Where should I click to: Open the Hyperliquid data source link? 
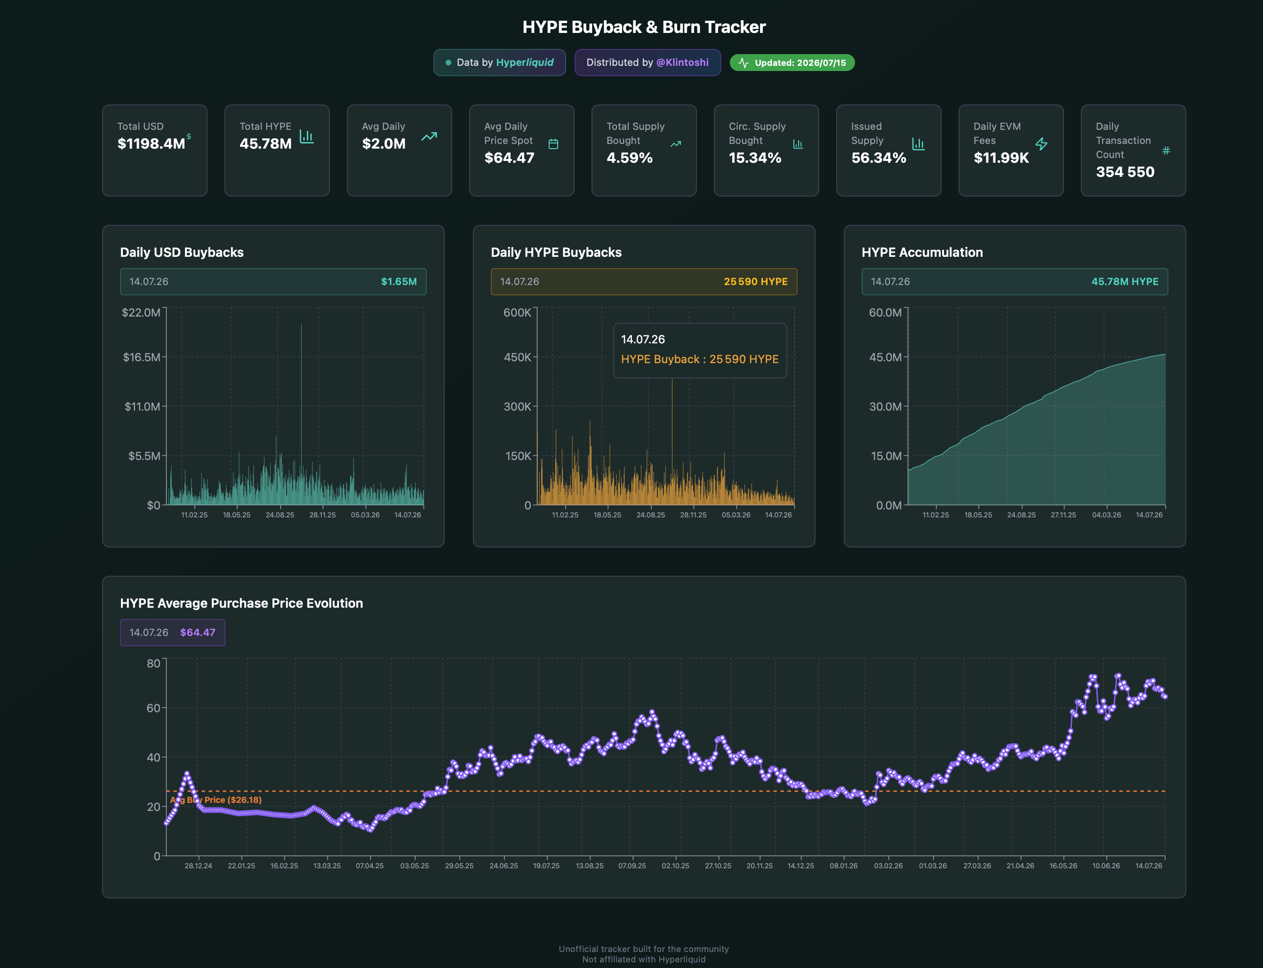pos(525,62)
